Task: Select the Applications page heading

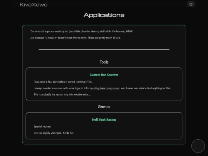Action: point(104,15)
